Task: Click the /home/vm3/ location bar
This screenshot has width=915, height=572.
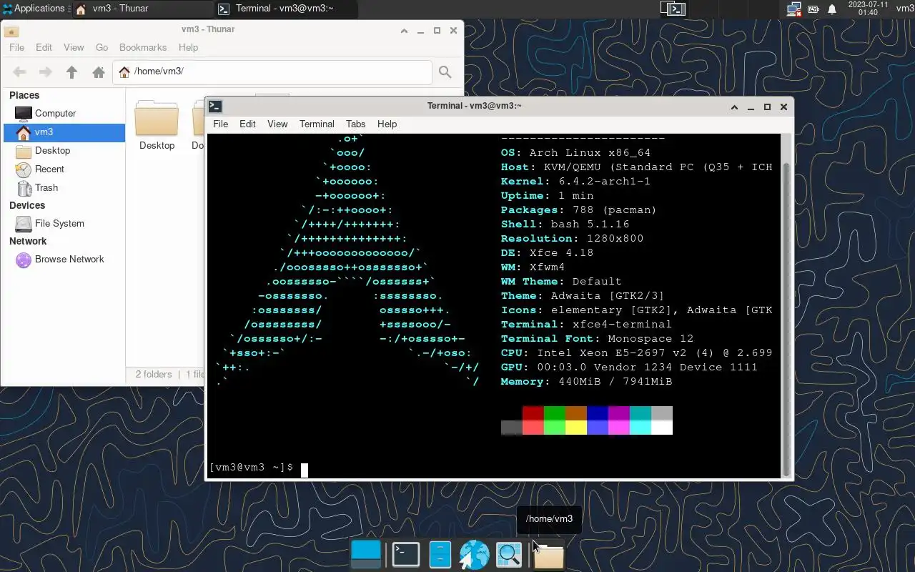Action: [272, 71]
